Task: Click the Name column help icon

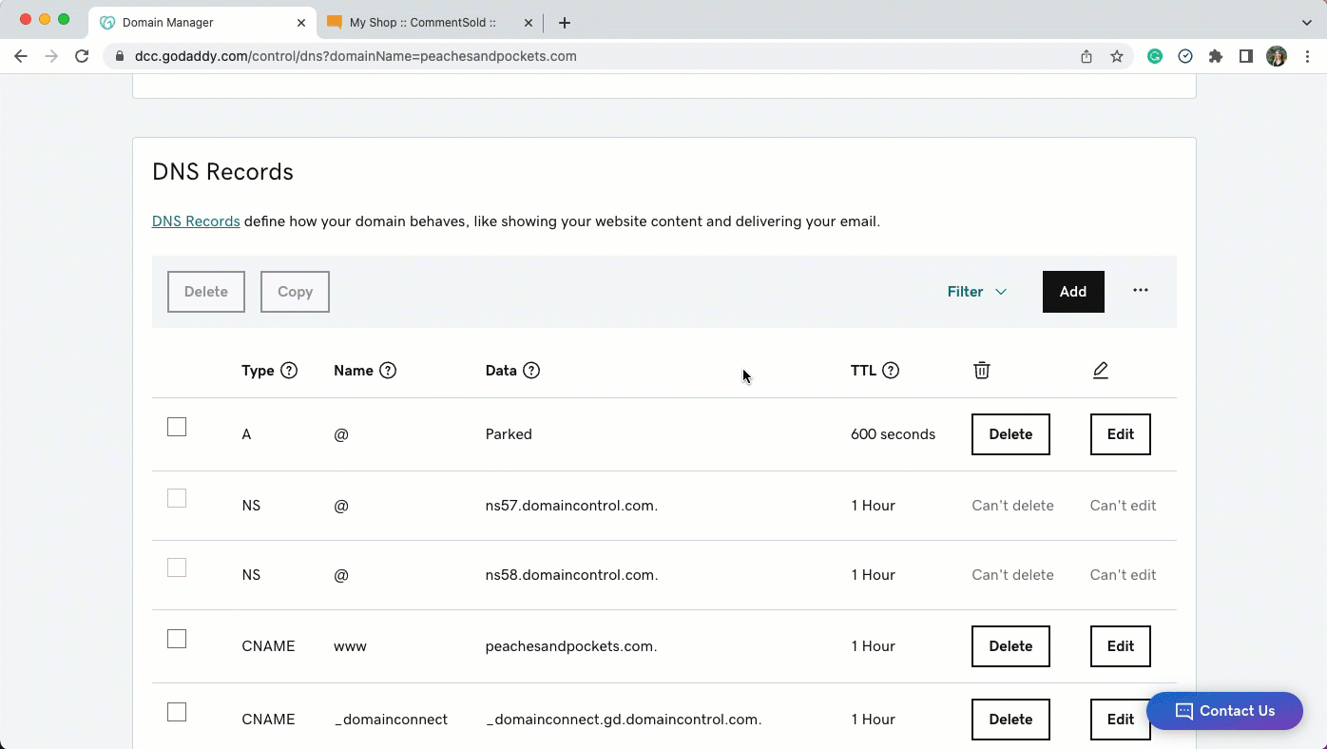Action: click(388, 371)
